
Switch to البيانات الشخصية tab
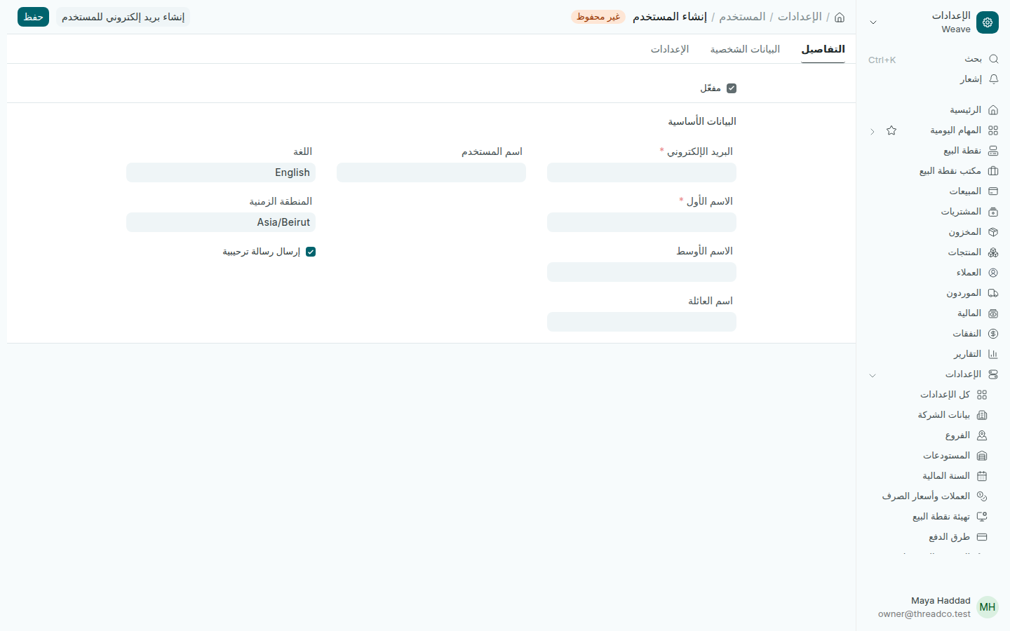(745, 49)
